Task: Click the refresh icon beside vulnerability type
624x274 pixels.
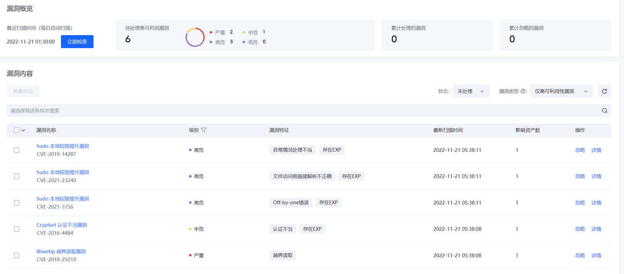Action: pos(604,91)
